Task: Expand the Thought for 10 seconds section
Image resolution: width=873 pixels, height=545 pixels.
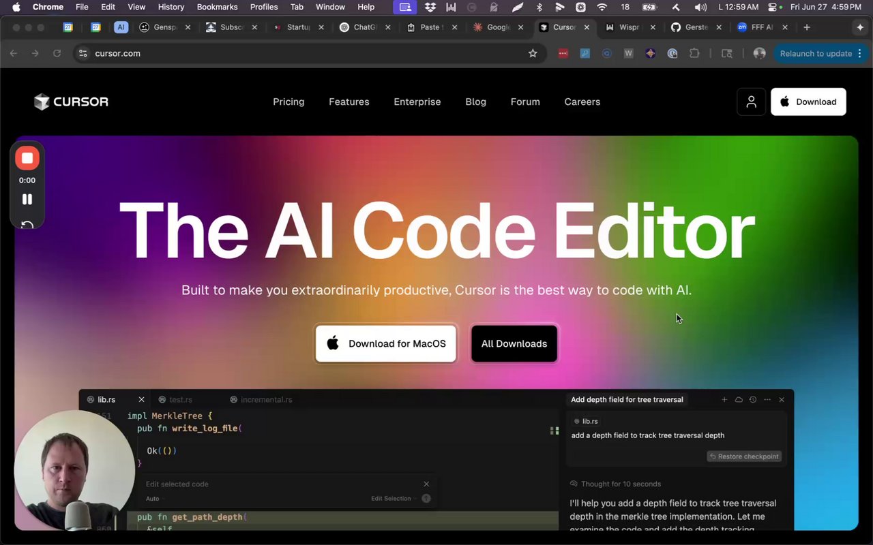Action: 615,484
